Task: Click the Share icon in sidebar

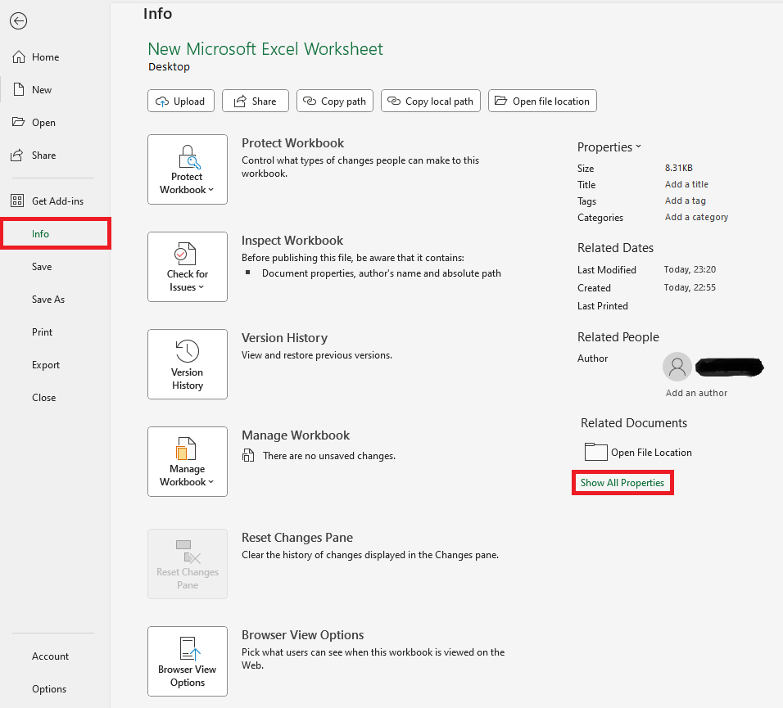Action: click(17, 155)
